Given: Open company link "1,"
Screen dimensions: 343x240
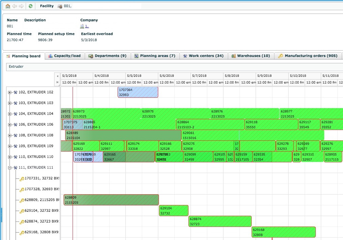Looking at the screenshot, I should click(87, 26).
